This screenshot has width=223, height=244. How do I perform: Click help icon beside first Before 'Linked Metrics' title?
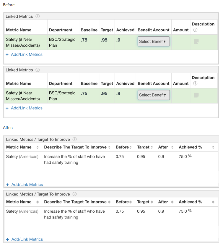tap(38, 16)
